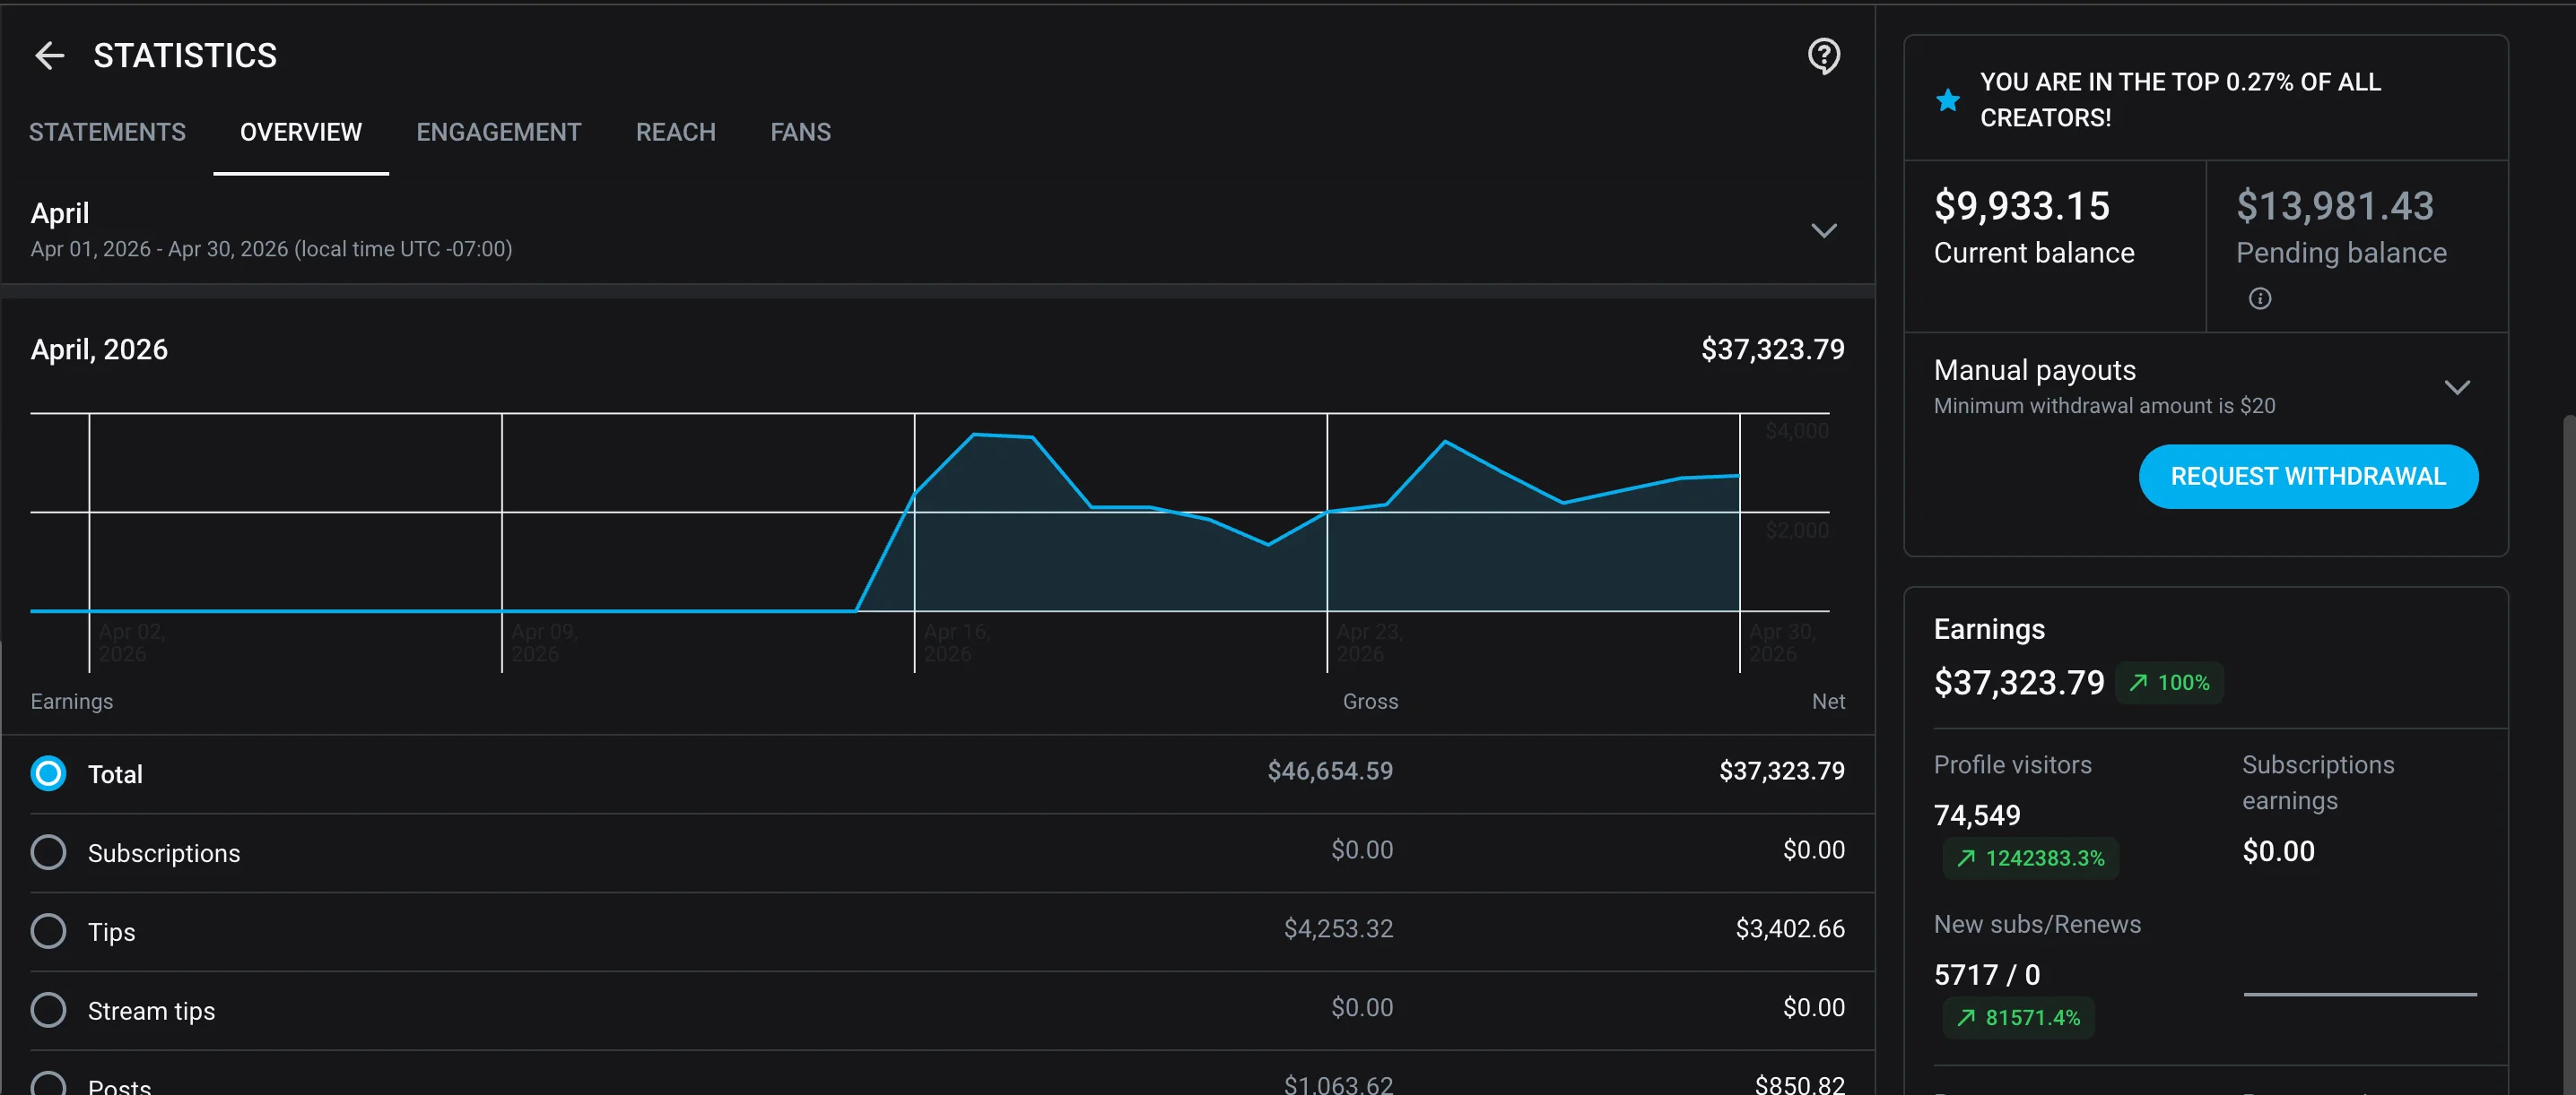Click the 100% earnings increase badge
The image size is (2576, 1095).
coord(2169,683)
